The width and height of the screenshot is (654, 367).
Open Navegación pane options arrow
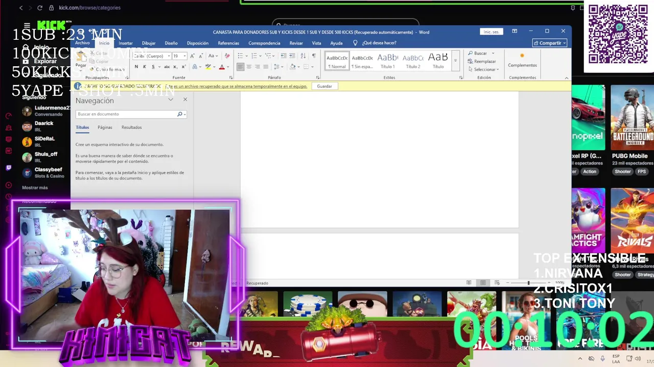click(x=171, y=99)
